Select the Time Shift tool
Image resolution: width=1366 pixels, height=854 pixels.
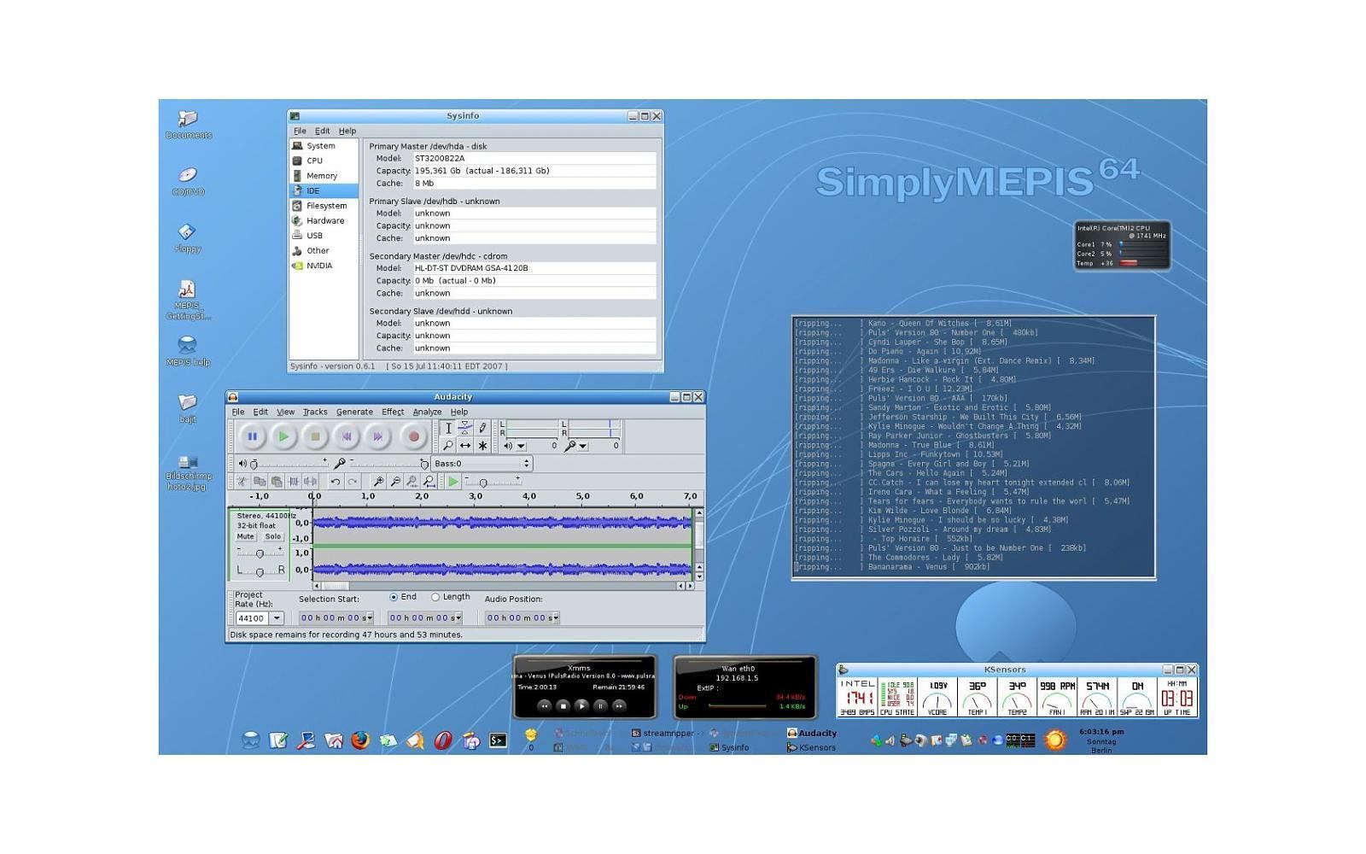pos(465,446)
